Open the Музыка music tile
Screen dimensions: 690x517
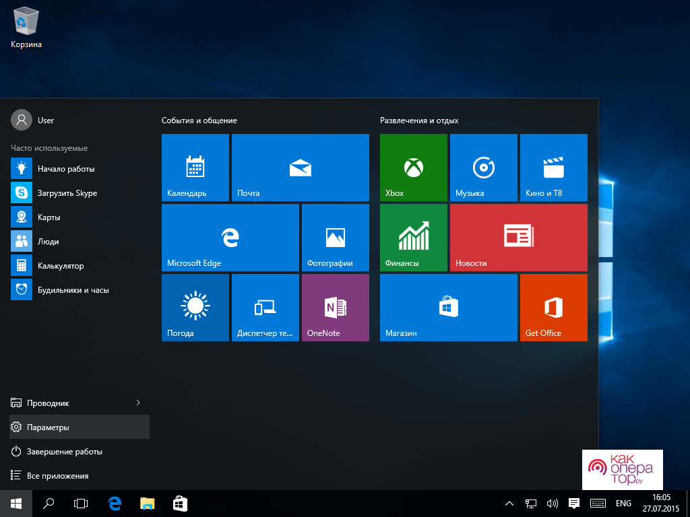483,167
